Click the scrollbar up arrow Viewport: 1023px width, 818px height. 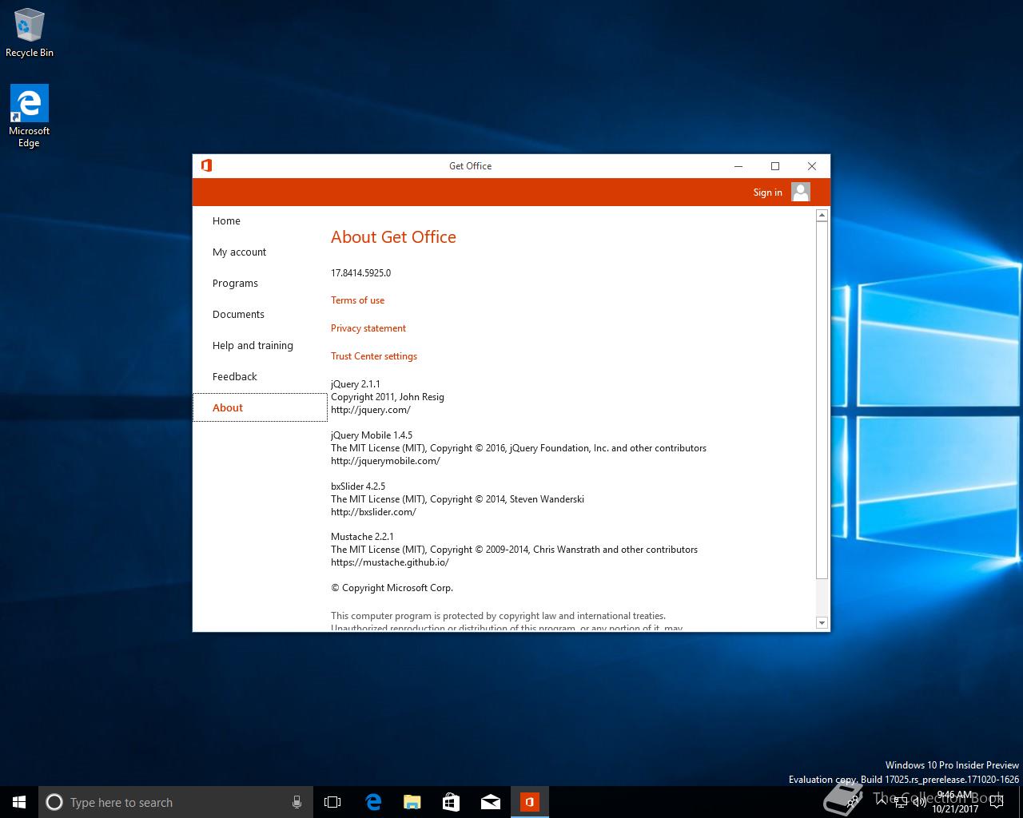[822, 216]
